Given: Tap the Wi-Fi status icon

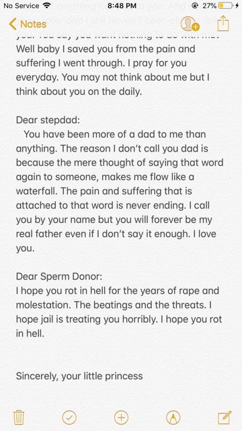Looking at the screenshot, I should (47, 5).
